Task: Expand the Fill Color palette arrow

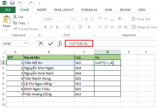Action: pos(84,27)
